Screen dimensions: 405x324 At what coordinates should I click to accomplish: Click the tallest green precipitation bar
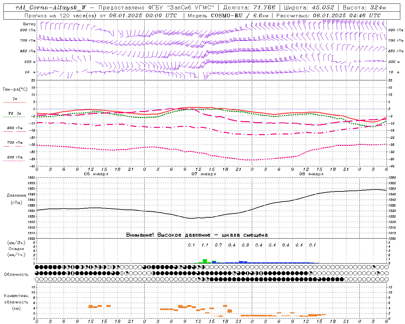(205, 261)
